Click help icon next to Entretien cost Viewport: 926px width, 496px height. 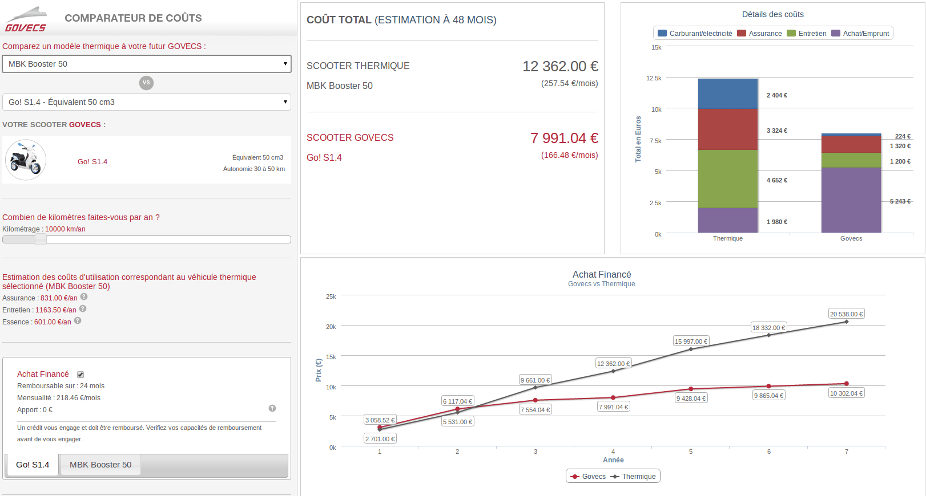[x=83, y=309]
